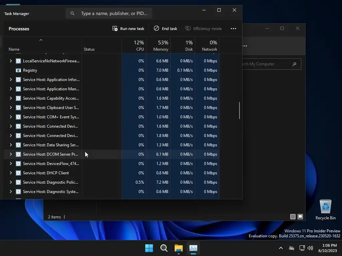
Task: Select Service Host: DevicesFlow_474... process name
Action: point(51,163)
